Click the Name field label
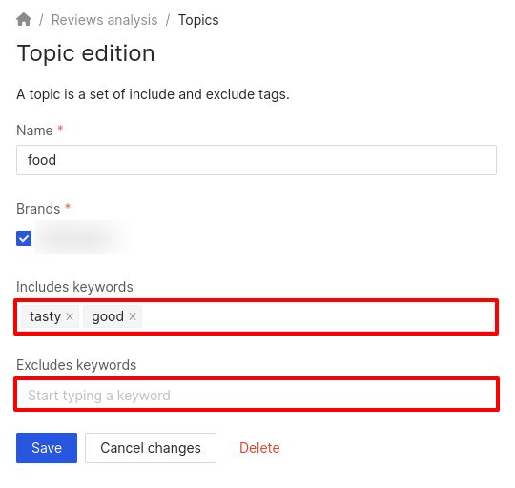Image resolution: width=515 pixels, height=488 pixels. [x=34, y=131]
